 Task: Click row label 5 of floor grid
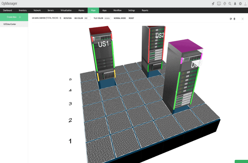pyautogui.click(x=70, y=79)
